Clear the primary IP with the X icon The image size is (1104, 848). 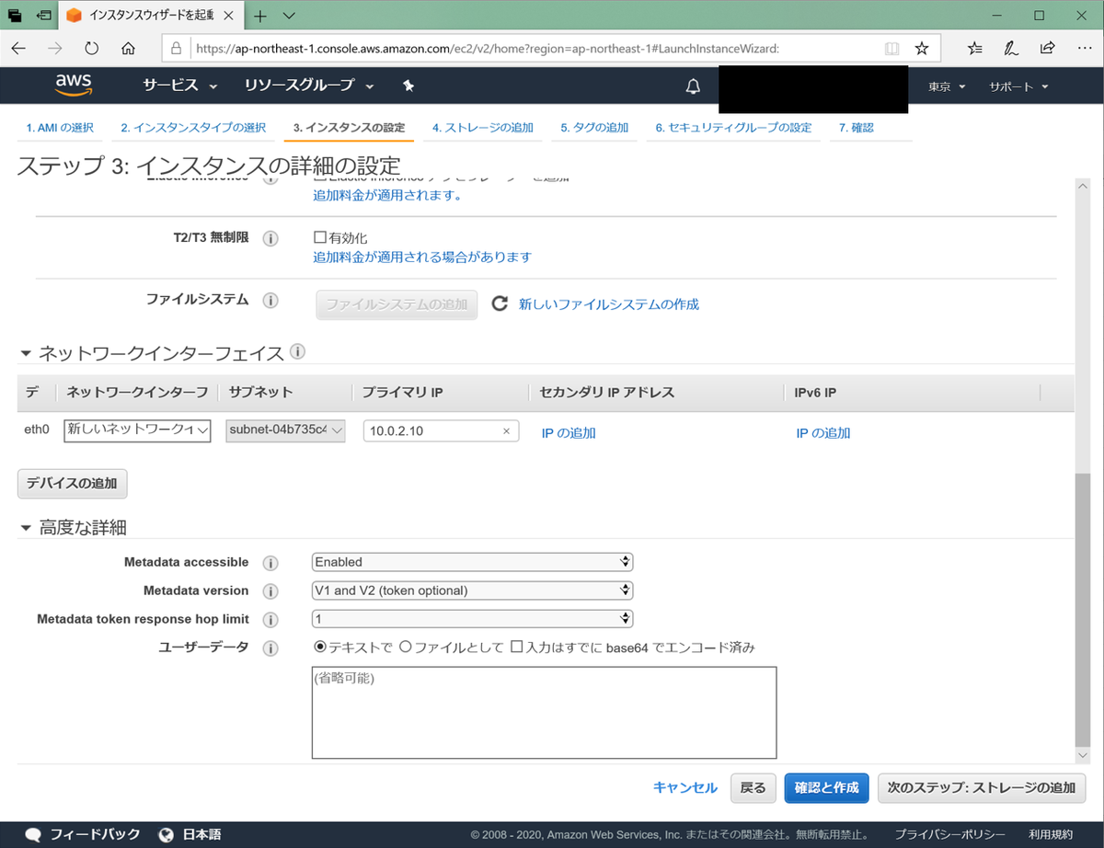[505, 430]
